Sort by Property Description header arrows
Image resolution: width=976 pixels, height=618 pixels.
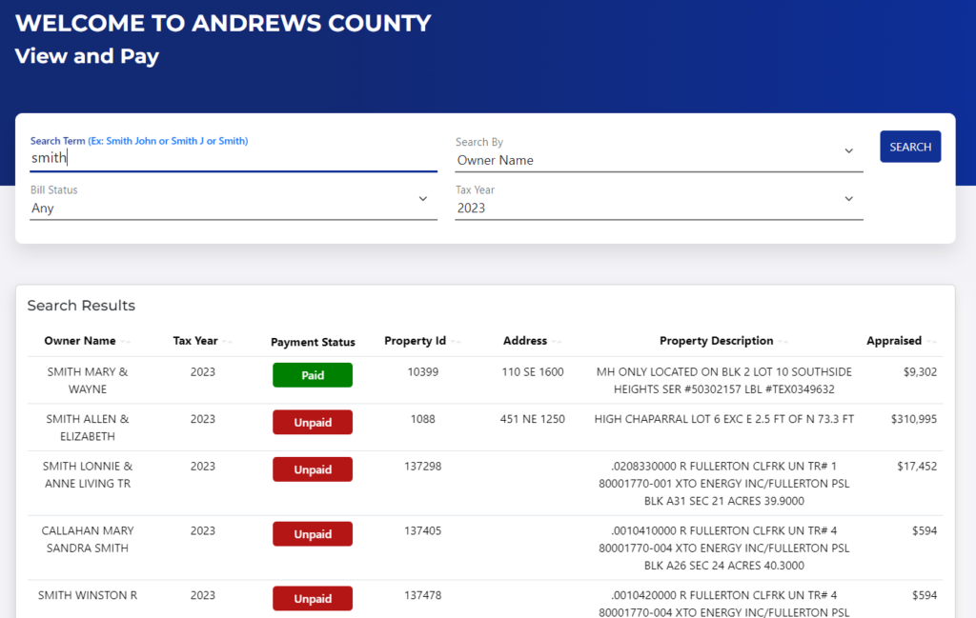(783, 342)
